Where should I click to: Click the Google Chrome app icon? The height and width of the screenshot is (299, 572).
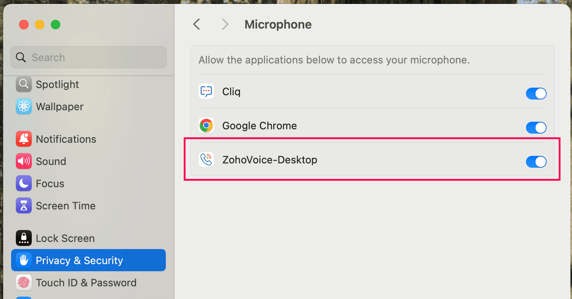(x=206, y=126)
